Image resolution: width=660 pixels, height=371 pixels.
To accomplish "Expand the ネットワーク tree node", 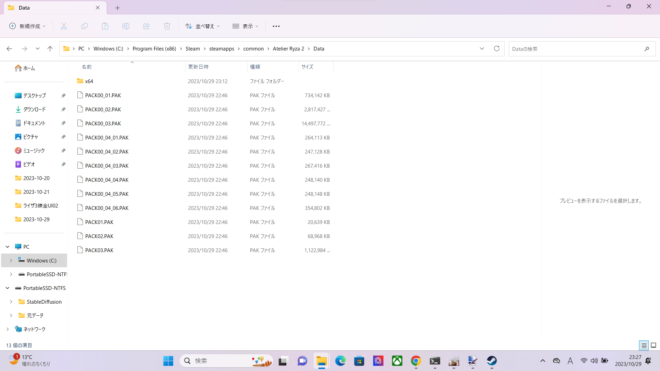I will (8, 329).
